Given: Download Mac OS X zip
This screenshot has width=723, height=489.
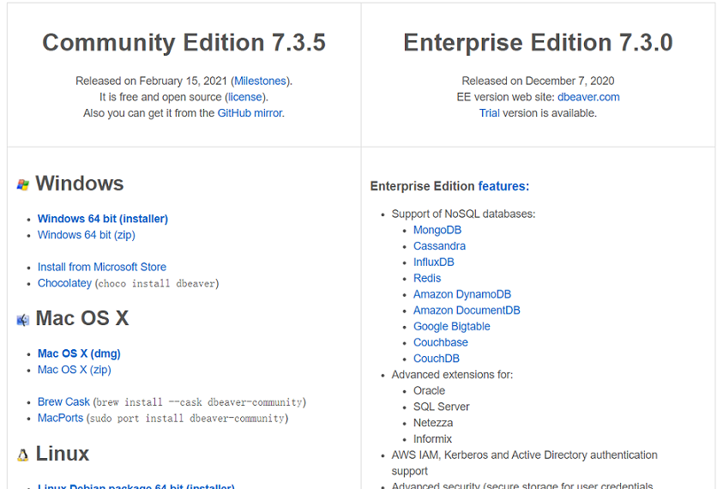Looking at the screenshot, I should 74,370.
